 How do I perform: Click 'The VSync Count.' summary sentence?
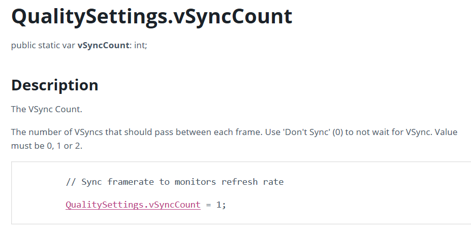pyautogui.click(x=47, y=109)
